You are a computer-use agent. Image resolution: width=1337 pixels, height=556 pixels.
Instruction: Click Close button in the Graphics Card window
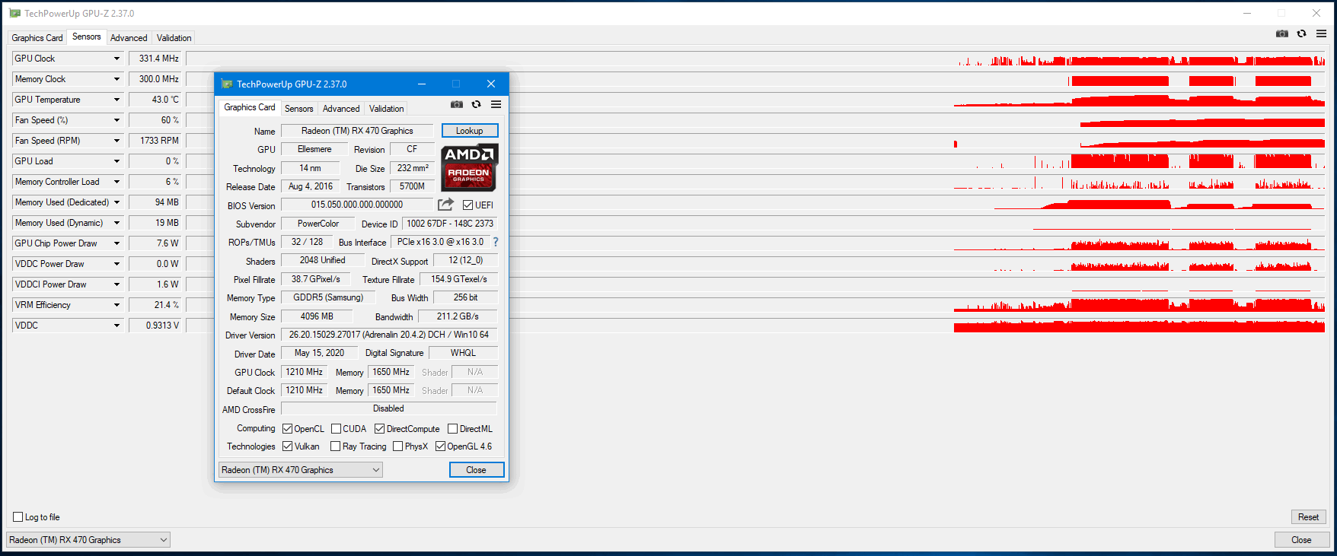(x=477, y=470)
